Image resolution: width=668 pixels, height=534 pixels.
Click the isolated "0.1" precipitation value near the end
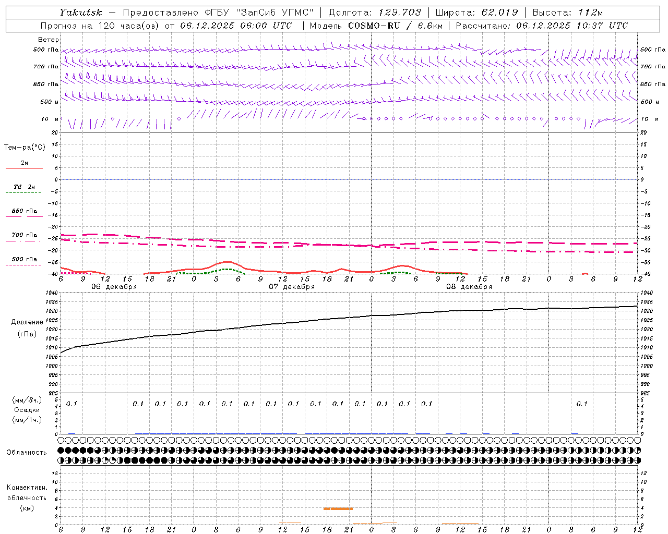tap(582, 404)
